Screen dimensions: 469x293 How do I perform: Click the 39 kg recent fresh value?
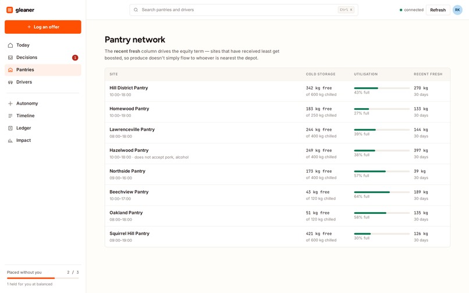(x=420, y=171)
